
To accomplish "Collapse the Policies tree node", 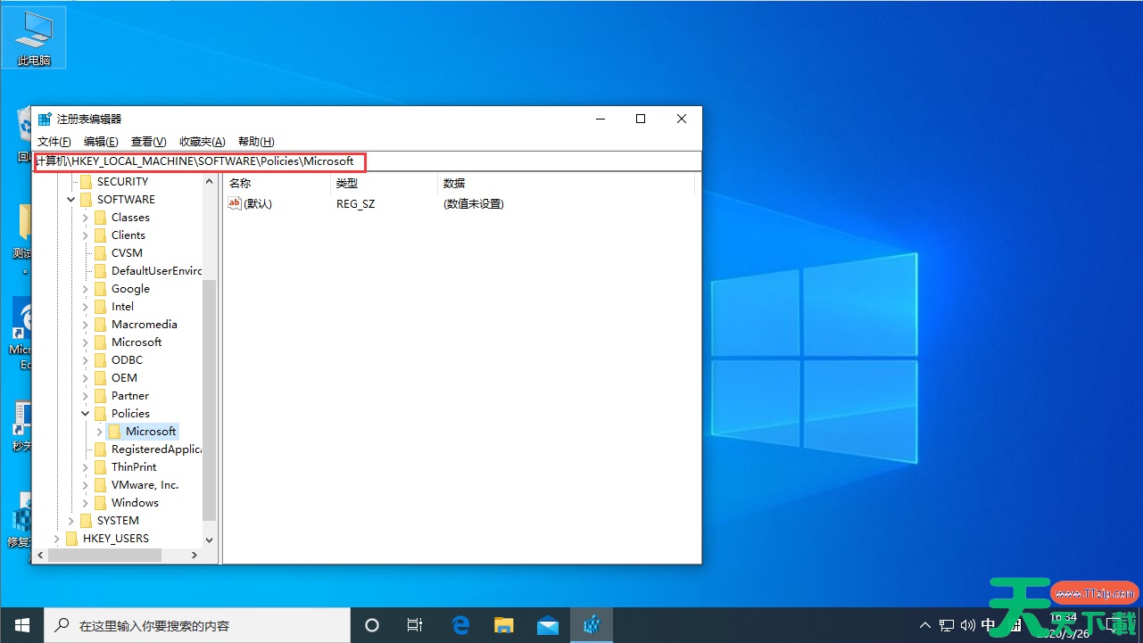I will pyautogui.click(x=86, y=414).
